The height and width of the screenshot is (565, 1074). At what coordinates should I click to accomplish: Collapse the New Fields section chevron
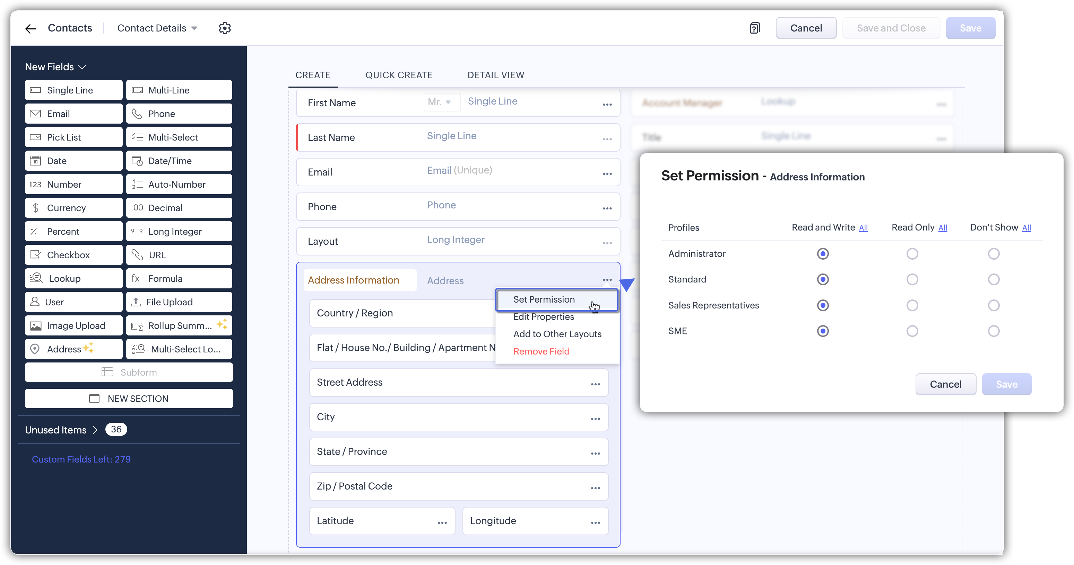(82, 67)
